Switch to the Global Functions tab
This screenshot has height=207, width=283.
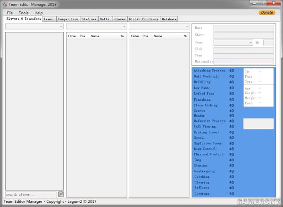coord(144,19)
